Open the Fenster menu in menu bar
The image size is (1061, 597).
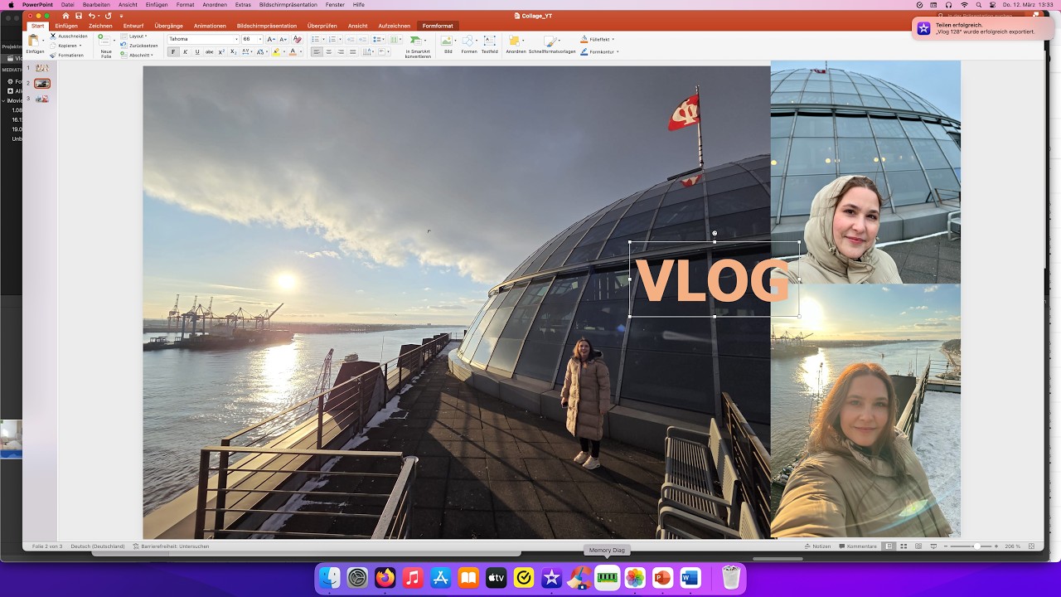pyautogui.click(x=335, y=5)
